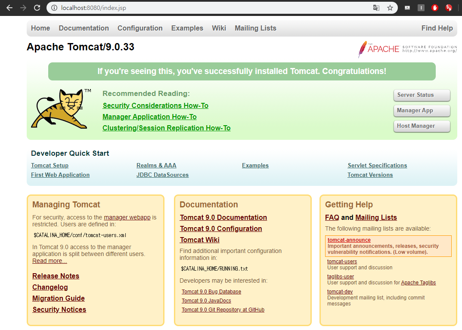Go back using the browser back arrow
Screen dimensions: 462x330
(9, 8)
